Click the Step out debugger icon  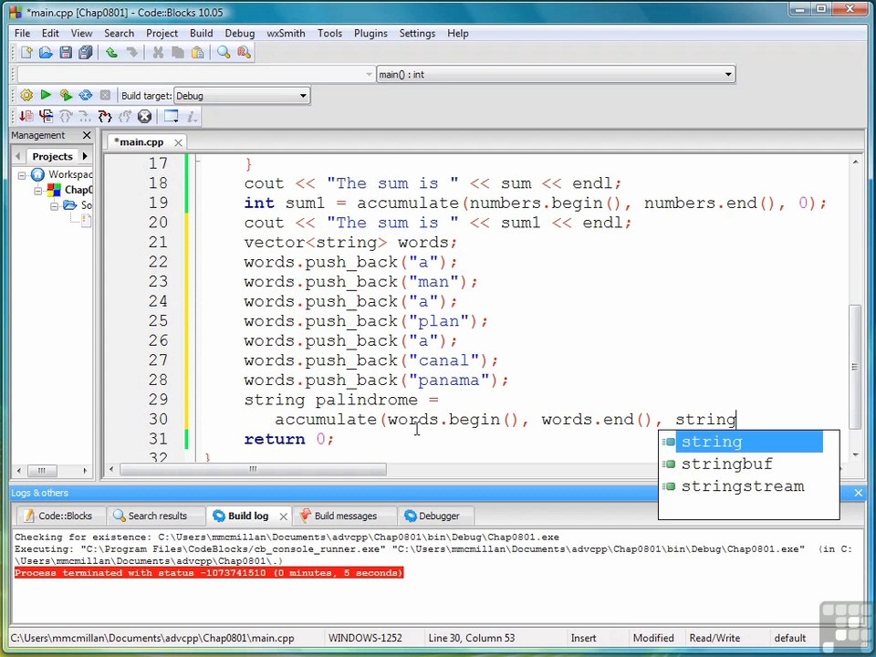click(125, 116)
